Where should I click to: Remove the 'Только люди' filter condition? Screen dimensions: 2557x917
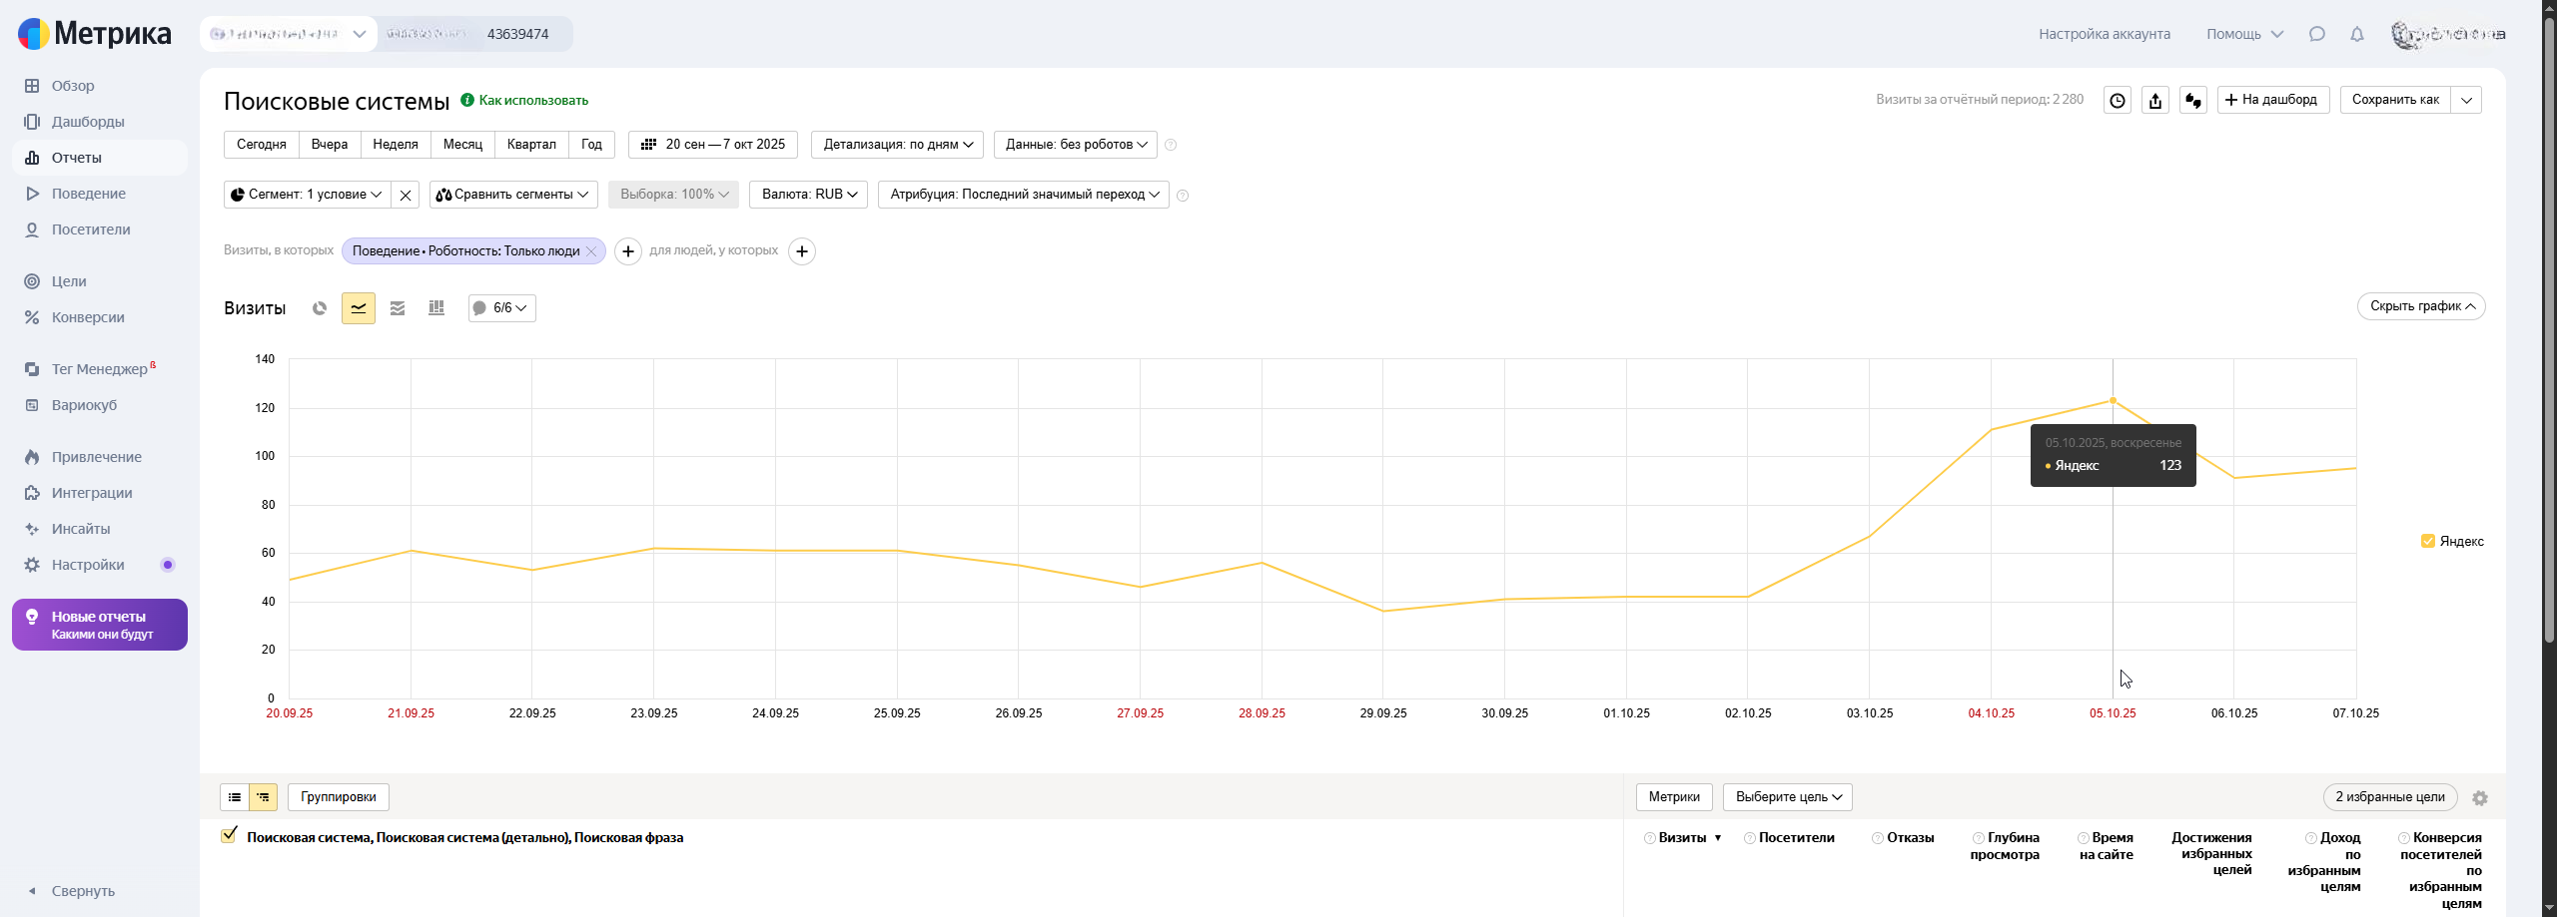(591, 251)
